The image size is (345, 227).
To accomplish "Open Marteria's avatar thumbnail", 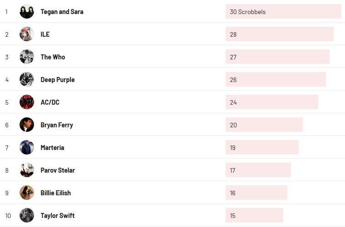I will (x=27, y=147).
